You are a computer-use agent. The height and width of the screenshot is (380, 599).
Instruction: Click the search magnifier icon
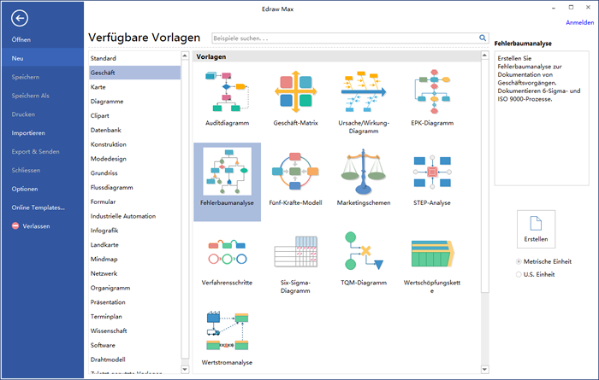pyautogui.click(x=483, y=38)
